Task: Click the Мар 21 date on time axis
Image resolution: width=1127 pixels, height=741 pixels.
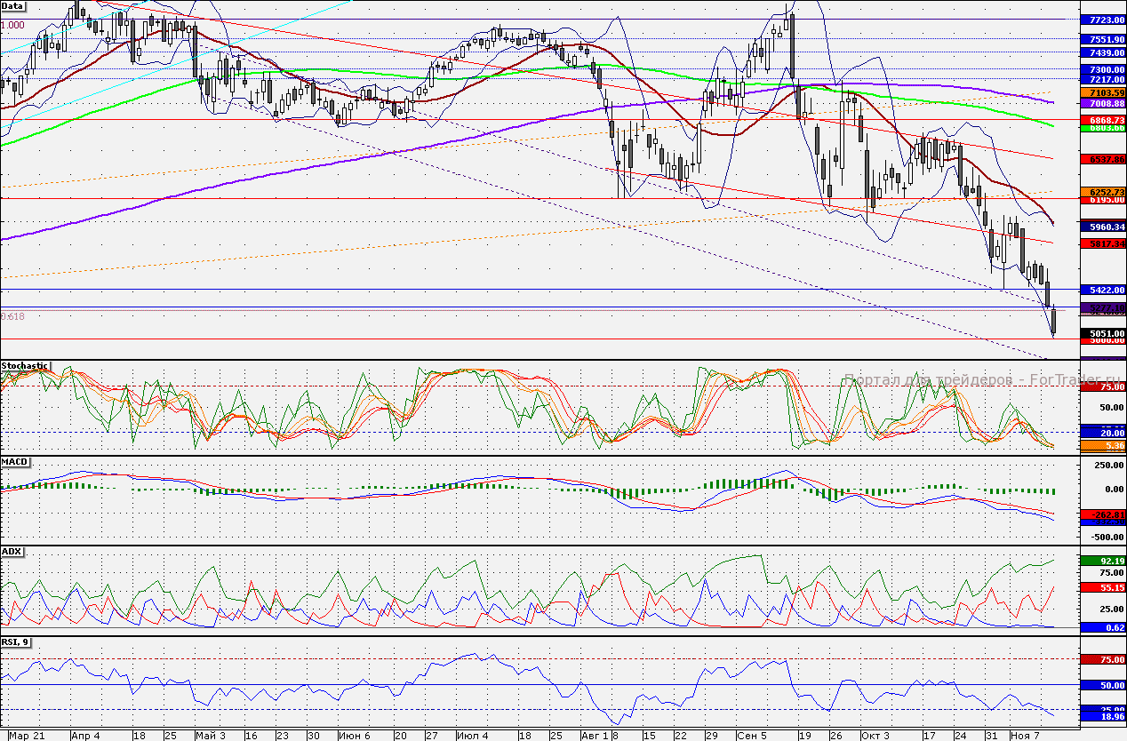Action: point(26,736)
